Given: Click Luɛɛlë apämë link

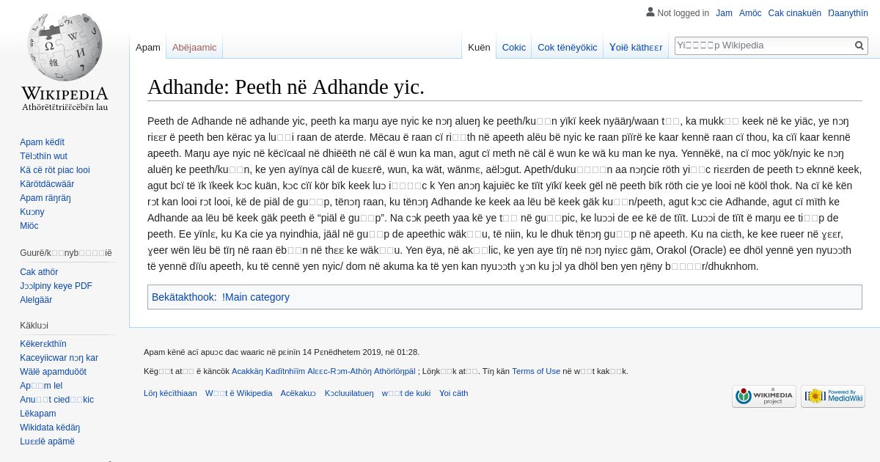Looking at the screenshot, I should (x=47, y=441).
